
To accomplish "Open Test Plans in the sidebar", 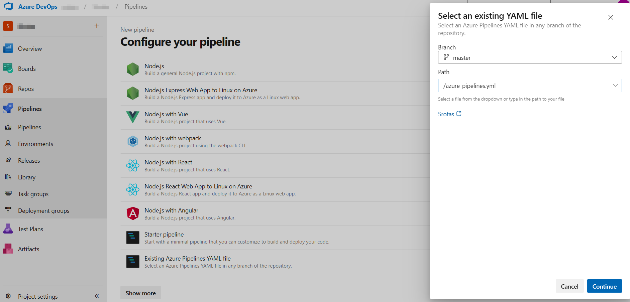I will [54, 229].
